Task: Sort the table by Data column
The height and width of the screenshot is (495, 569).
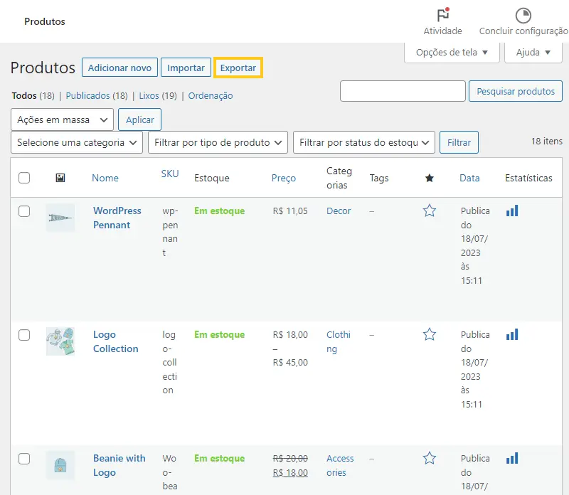Action: [x=469, y=178]
